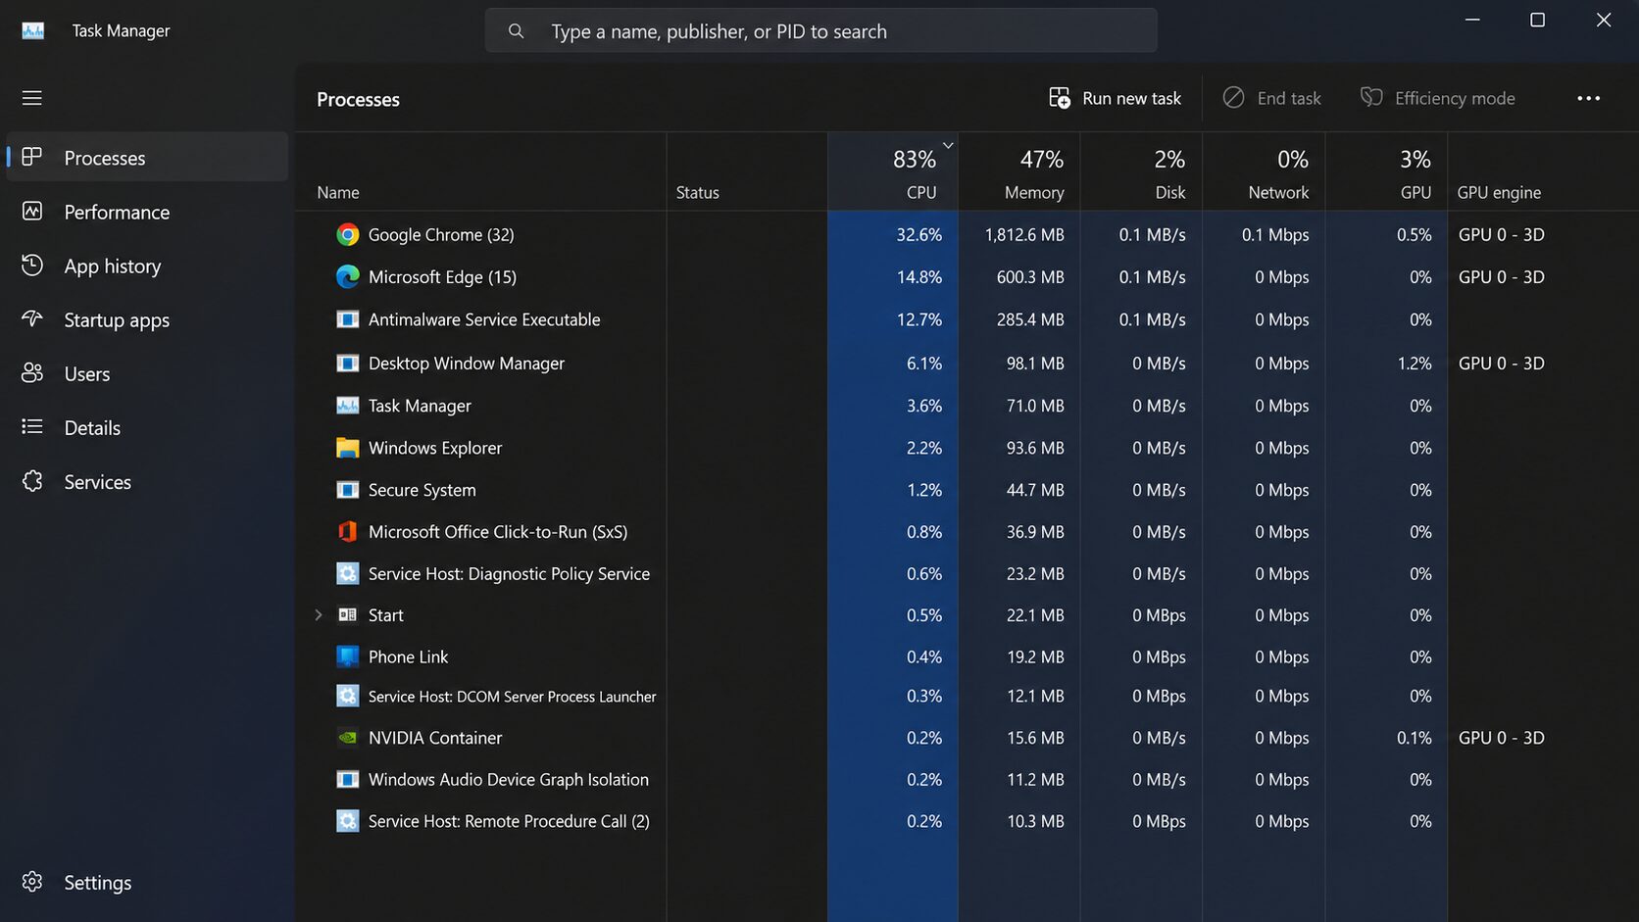Click the Efficiency mode button
This screenshot has height=922, width=1639.
coord(1438,98)
